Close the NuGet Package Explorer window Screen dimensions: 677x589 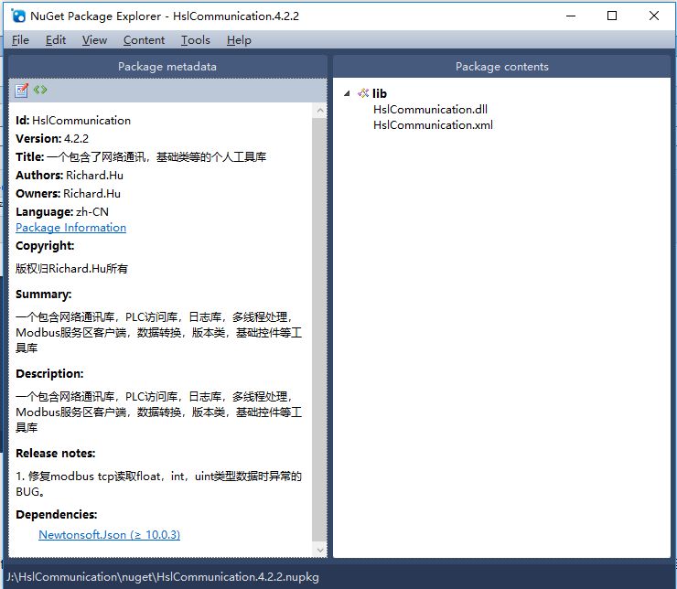tap(654, 16)
